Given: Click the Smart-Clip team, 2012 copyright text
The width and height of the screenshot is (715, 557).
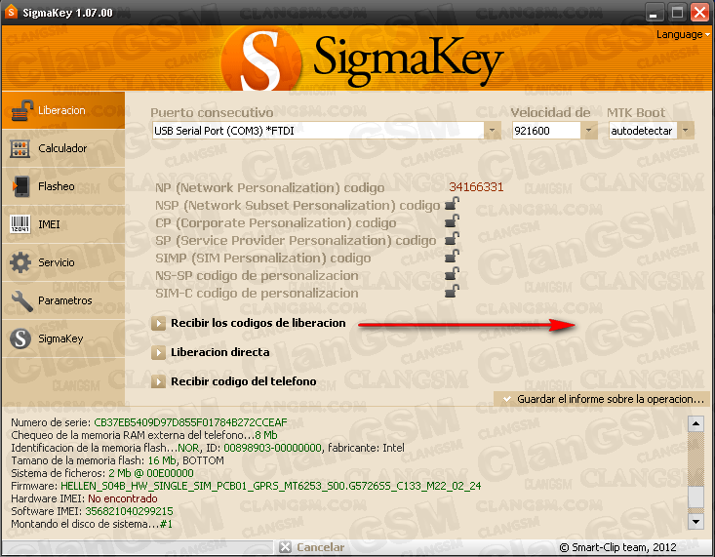Looking at the screenshot, I should pos(617,547).
